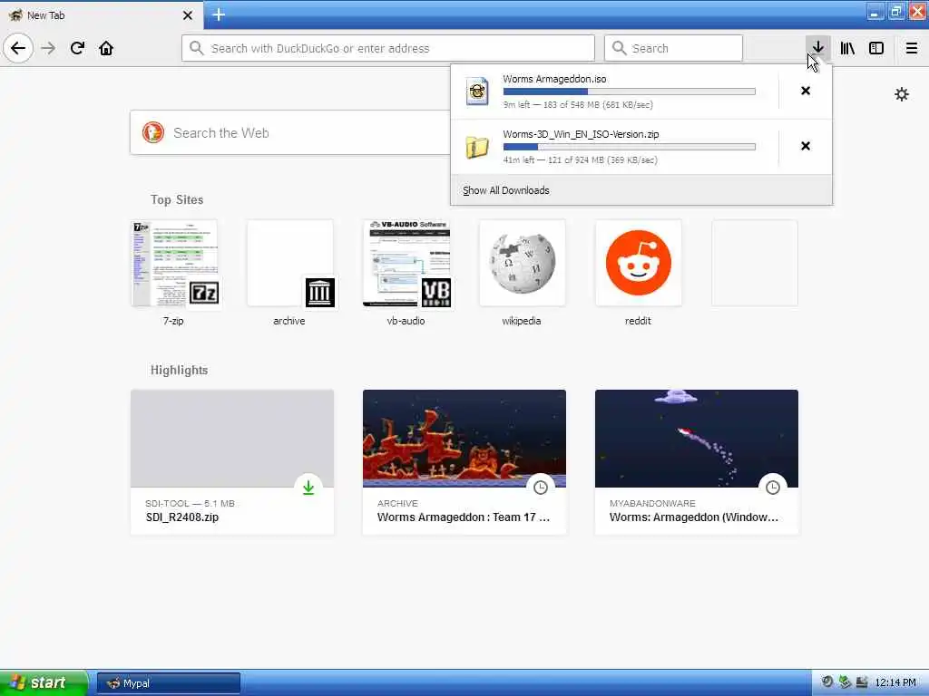
Task: Open SDI_R2408.zip highlight card
Action: 232,462
